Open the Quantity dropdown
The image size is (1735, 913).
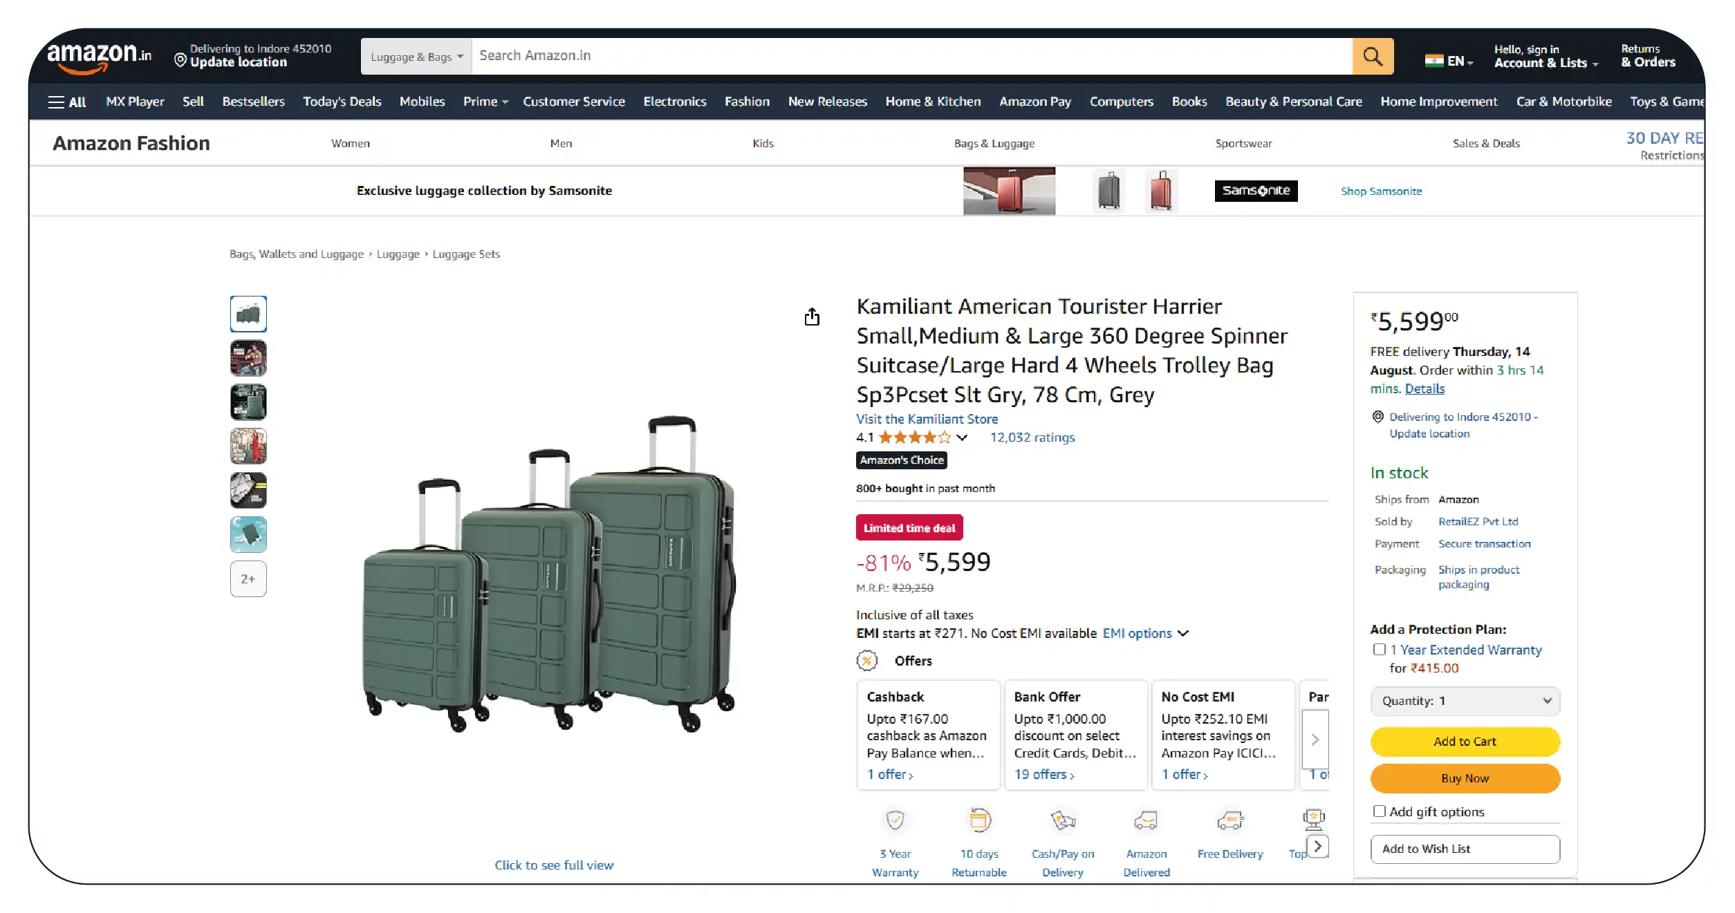point(1465,701)
